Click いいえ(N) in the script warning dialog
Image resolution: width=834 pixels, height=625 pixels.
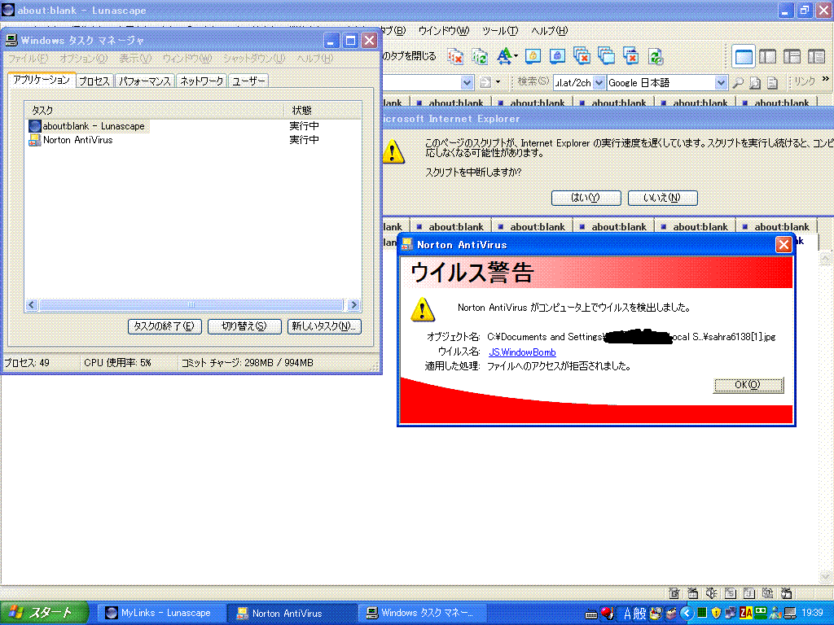coord(662,198)
